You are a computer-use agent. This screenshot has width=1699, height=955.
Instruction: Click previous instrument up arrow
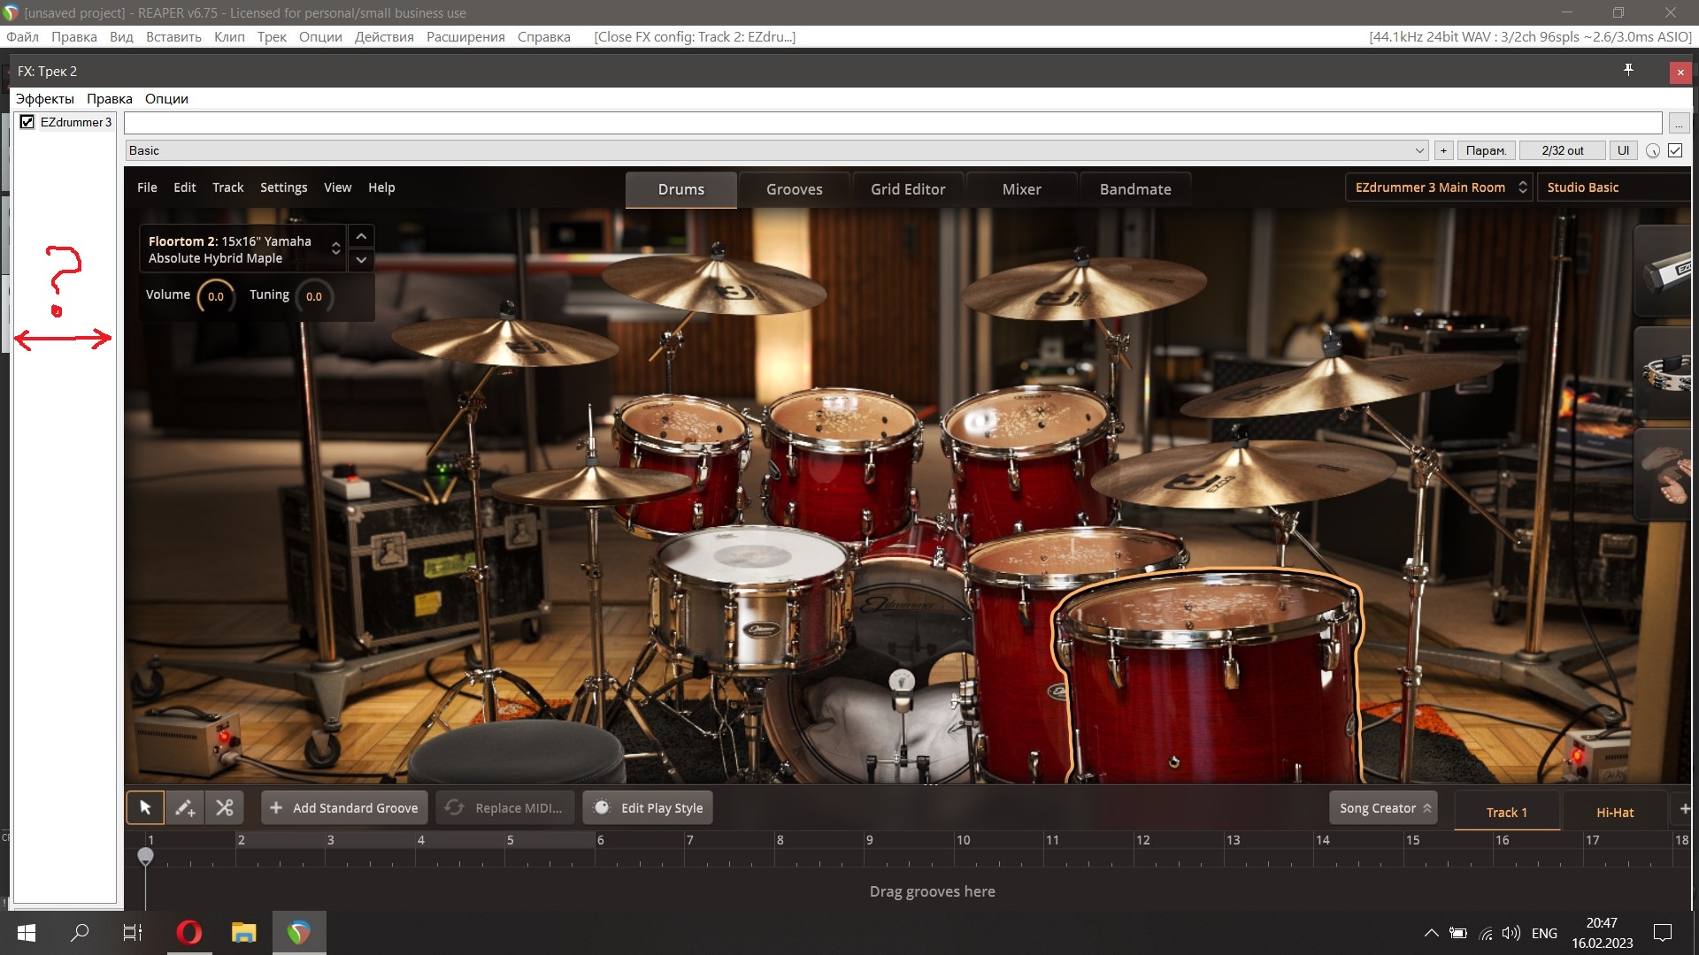click(361, 236)
